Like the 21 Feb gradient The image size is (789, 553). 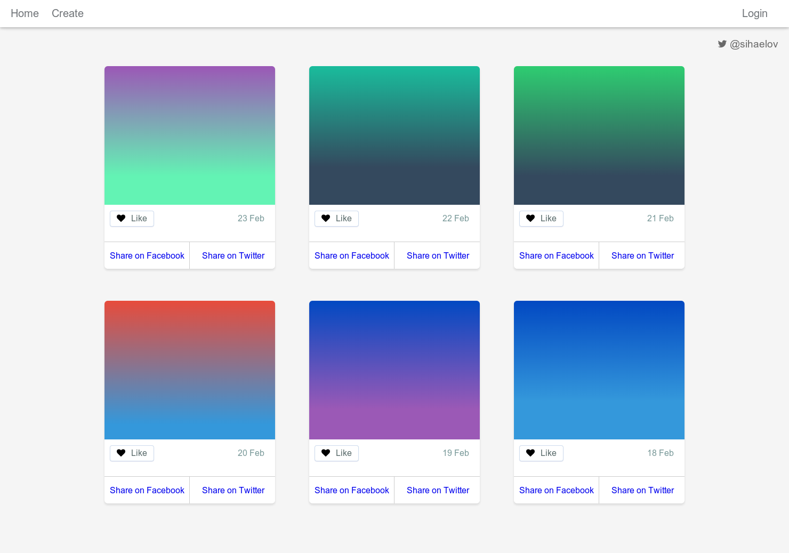pos(541,219)
